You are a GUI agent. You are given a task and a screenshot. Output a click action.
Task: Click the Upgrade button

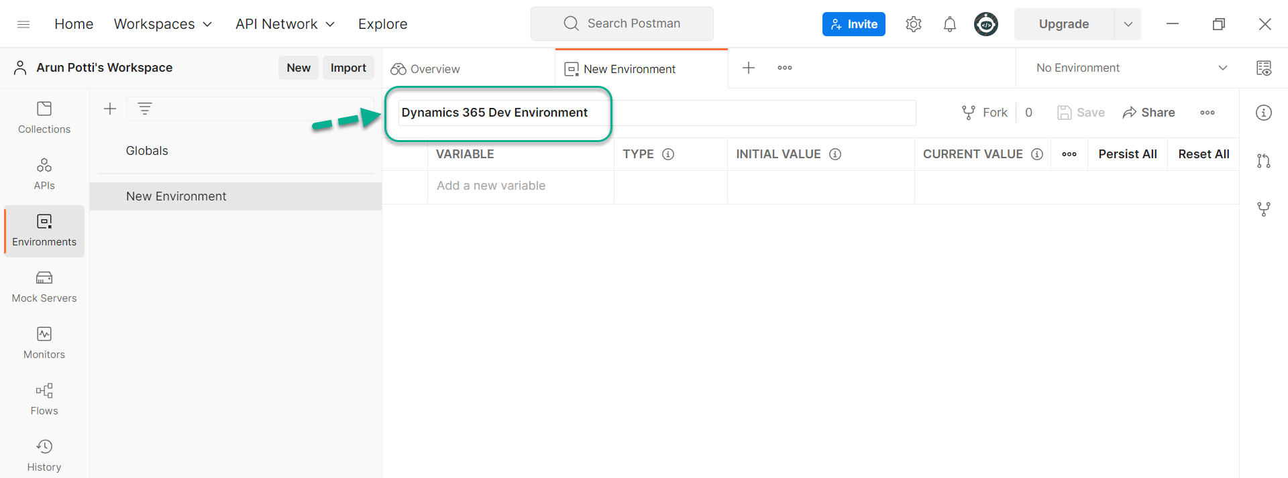(1064, 24)
